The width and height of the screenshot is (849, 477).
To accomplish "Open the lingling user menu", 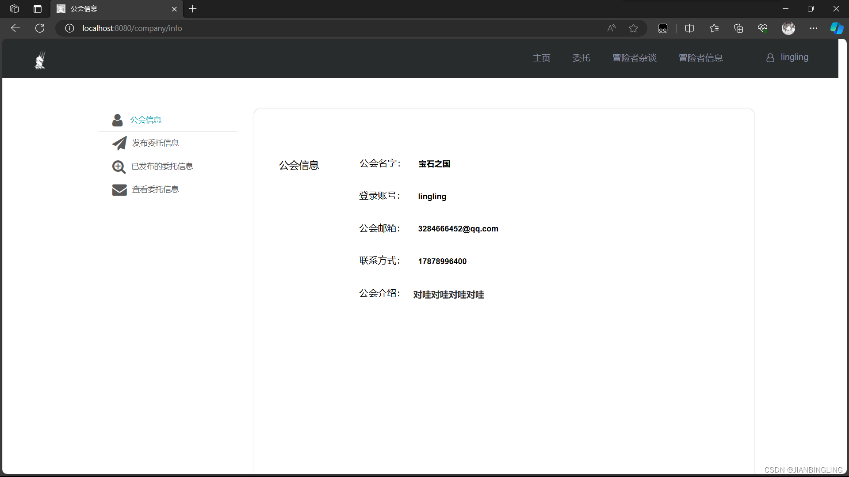I will click(x=794, y=57).
